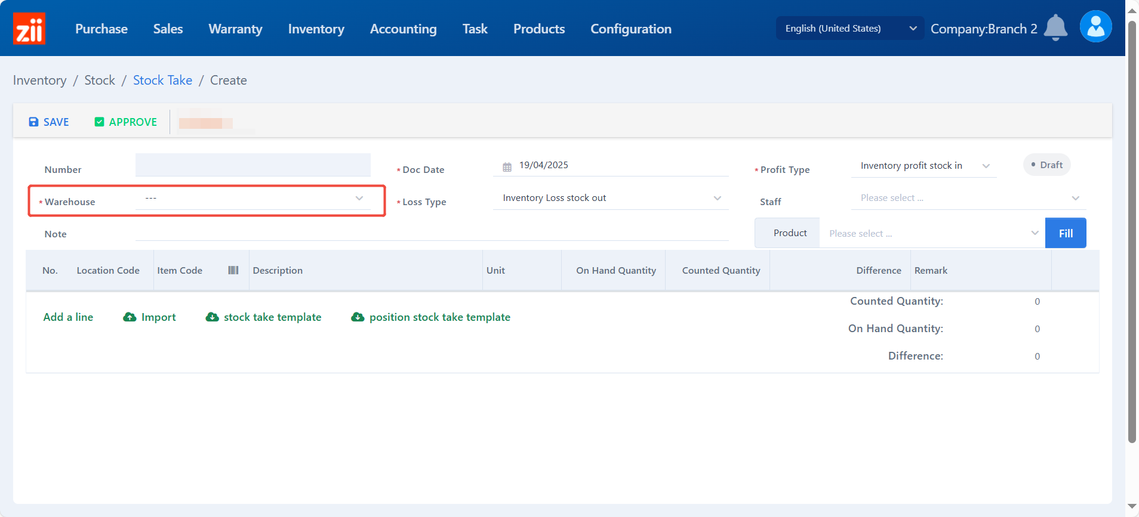This screenshot has height=517, width=1139.
Task: Click the Description column header
Action: coord(278,270)
